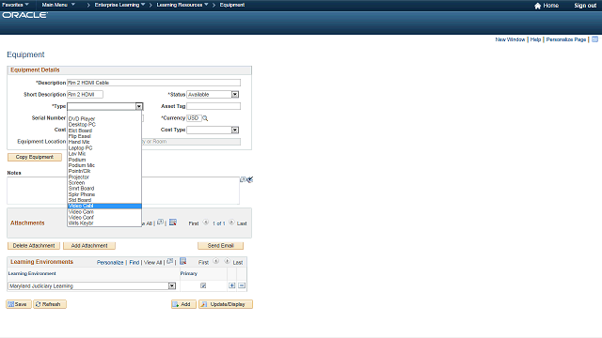
Task: Select Video Cam option
Action: tap(104, 212)
